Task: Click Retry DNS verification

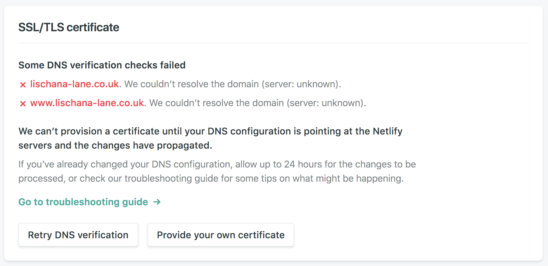Action: (x=78, y=235)
